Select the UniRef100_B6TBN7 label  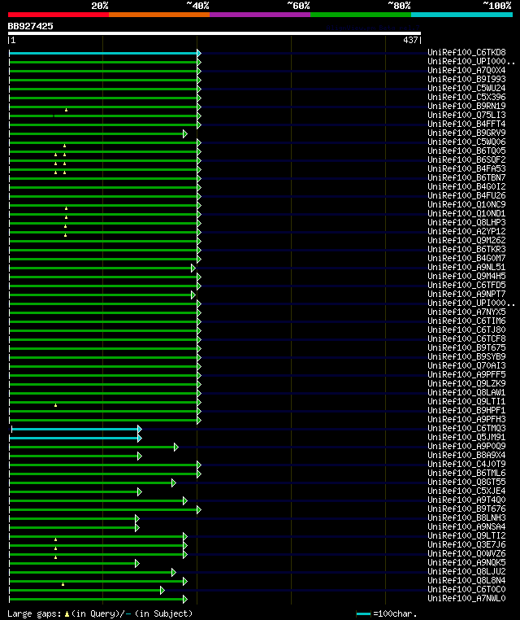pos(466,178)
